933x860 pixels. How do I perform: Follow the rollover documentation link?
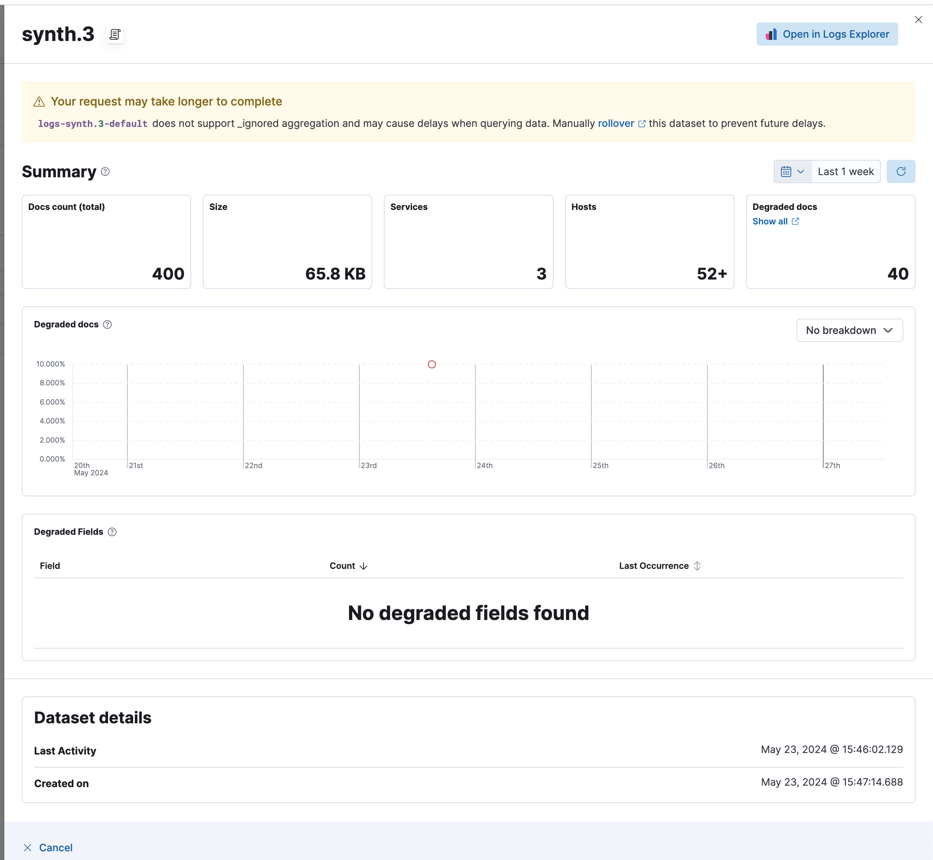616,123
